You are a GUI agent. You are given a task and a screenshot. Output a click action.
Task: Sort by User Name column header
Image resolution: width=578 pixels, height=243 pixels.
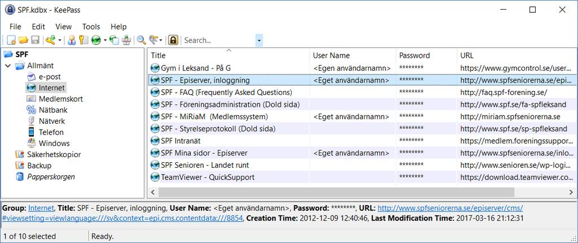point(353,55)
